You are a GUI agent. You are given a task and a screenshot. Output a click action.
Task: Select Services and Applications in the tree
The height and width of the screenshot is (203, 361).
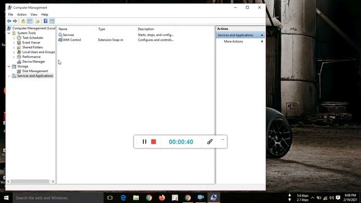pos(35,76)
